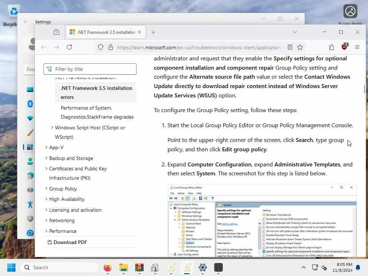
Task: Expand the Networking section
Action: point(46,220)
